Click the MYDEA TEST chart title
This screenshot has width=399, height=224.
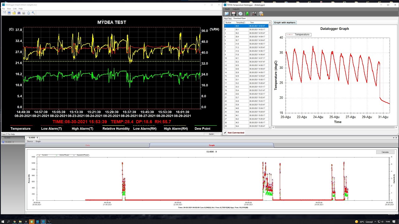112,22
